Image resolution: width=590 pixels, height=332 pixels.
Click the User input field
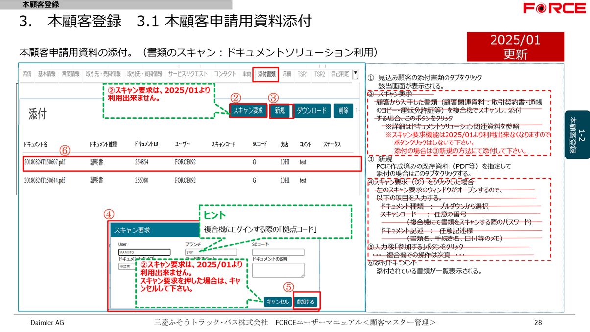coord(144,252)
